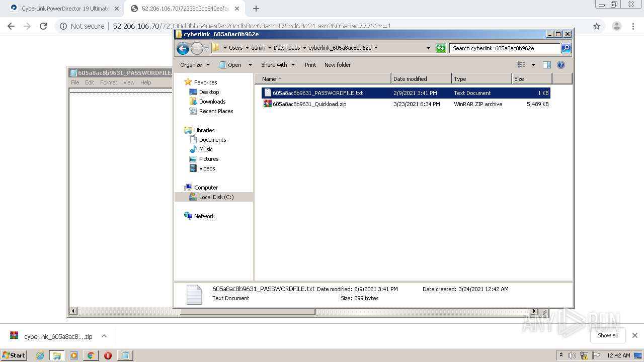Click Users in breadcrumb path

235,48
